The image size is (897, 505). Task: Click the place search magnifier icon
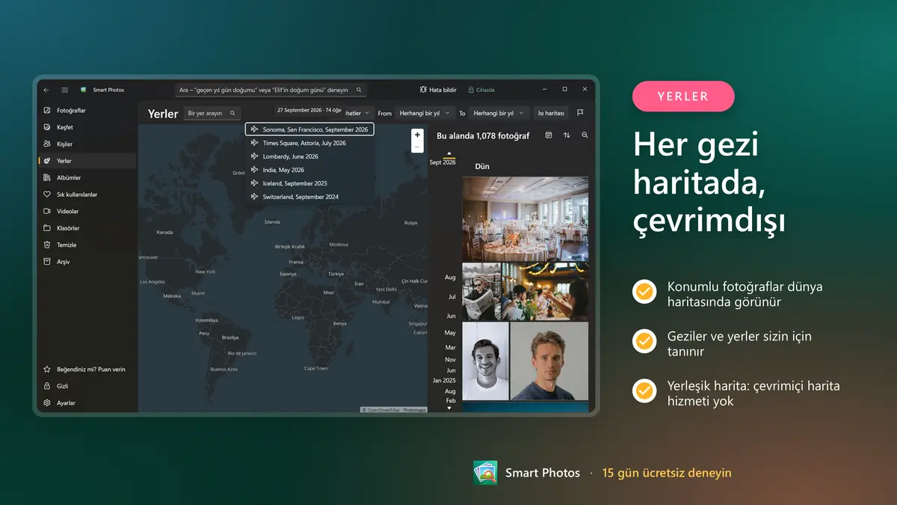click(x=232, y=114)
